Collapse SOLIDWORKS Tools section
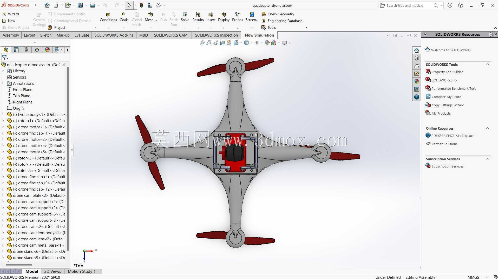The height and width of the screenshot is (279, 498). pos(488,65)
